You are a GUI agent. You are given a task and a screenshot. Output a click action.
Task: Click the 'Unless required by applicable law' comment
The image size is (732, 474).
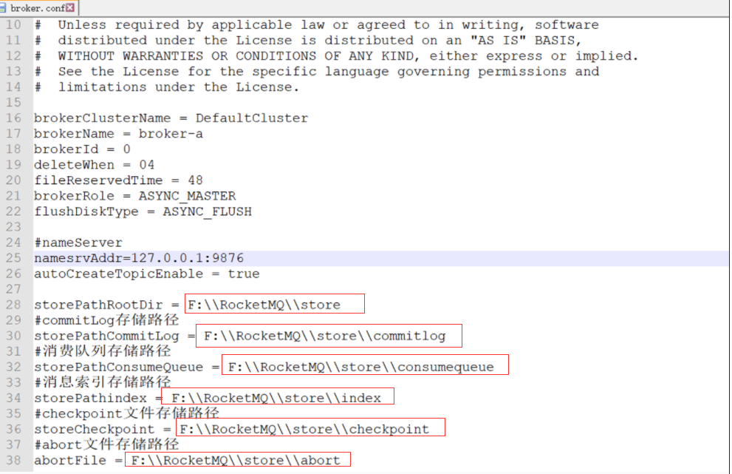(317, 25)
